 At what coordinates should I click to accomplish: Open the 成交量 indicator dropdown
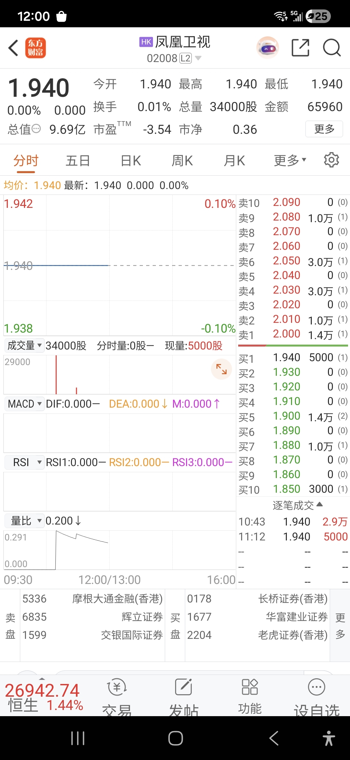click(24, 345)
